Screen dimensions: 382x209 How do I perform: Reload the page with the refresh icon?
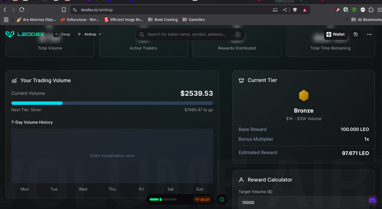22,10
